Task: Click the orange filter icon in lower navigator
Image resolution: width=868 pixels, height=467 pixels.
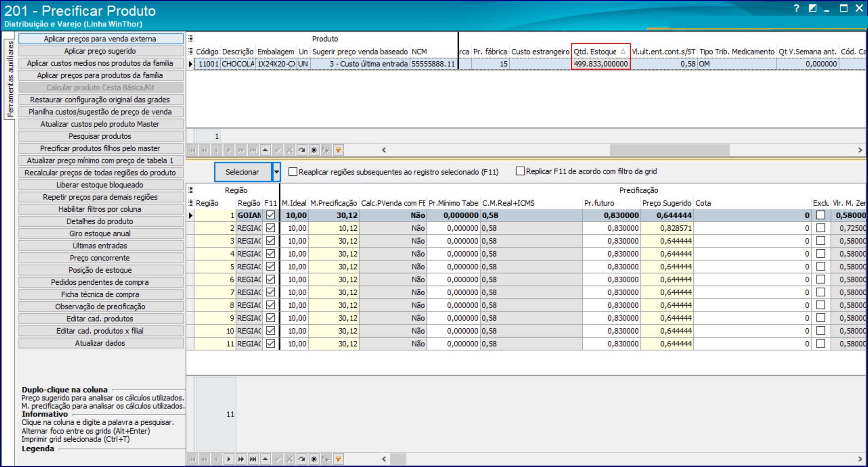Action: click(338, 459)
